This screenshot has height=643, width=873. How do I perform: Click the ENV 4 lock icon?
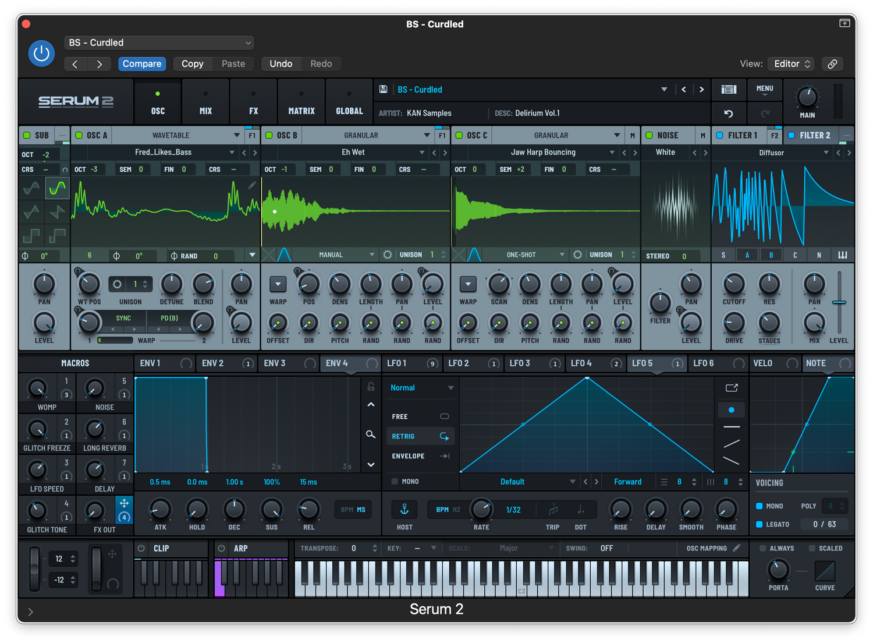click(x=371, y=386)
